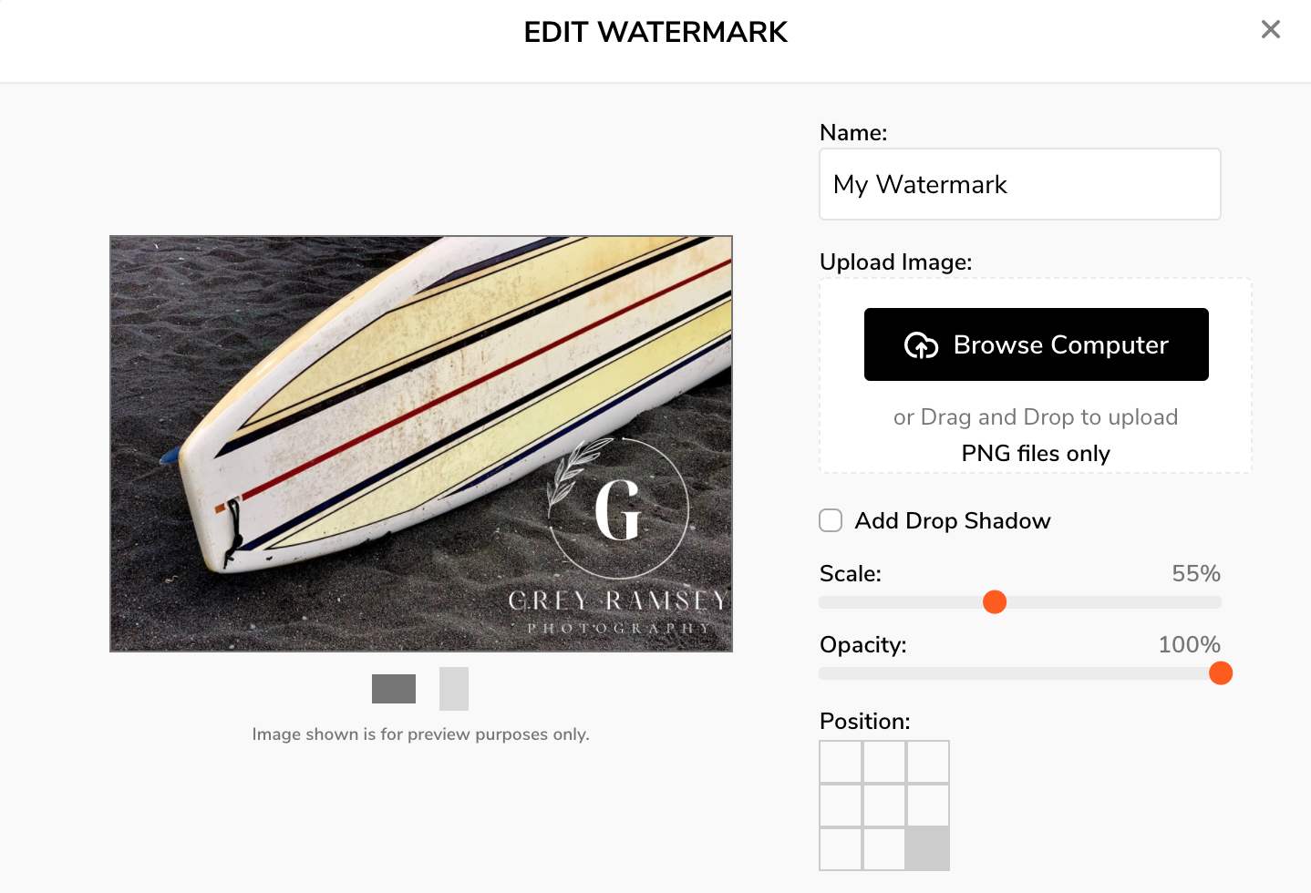Image resolution: width=1311 pixels, height=893 pixels.
Task: Set watermark position to center cell
Action: tap(884, 806)
